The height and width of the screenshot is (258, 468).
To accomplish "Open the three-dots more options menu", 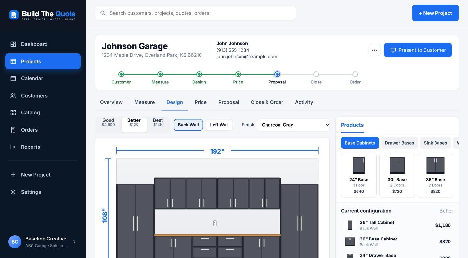I will pyautogui.click(x=374, y=50).
